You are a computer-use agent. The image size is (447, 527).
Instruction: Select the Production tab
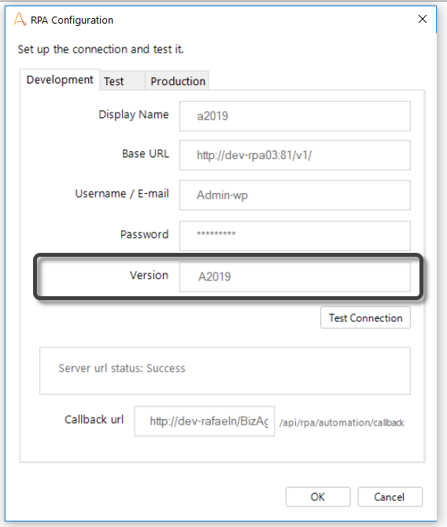[x=177, y=81]
